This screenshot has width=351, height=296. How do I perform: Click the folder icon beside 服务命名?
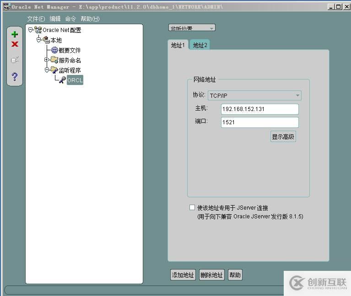point(54,60)
